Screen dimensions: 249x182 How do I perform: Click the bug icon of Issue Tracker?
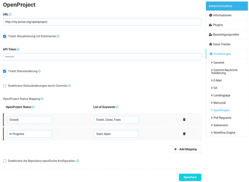211,44
